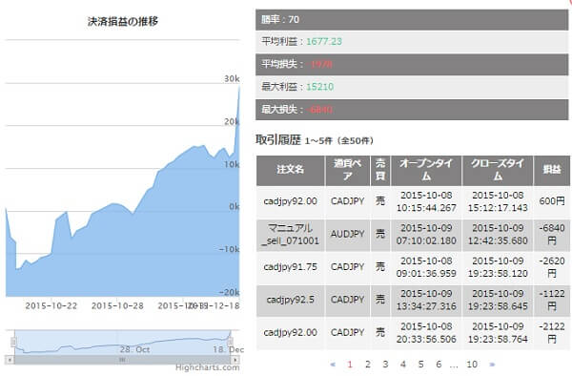
Task: Click the -2122円 loss cell
Action: tap(552, 333)
